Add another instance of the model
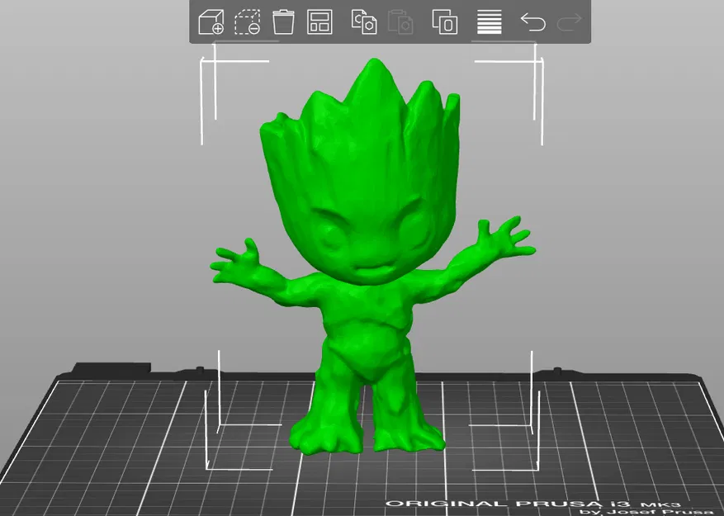Screen dimensions: 724x516 point(443,23)
